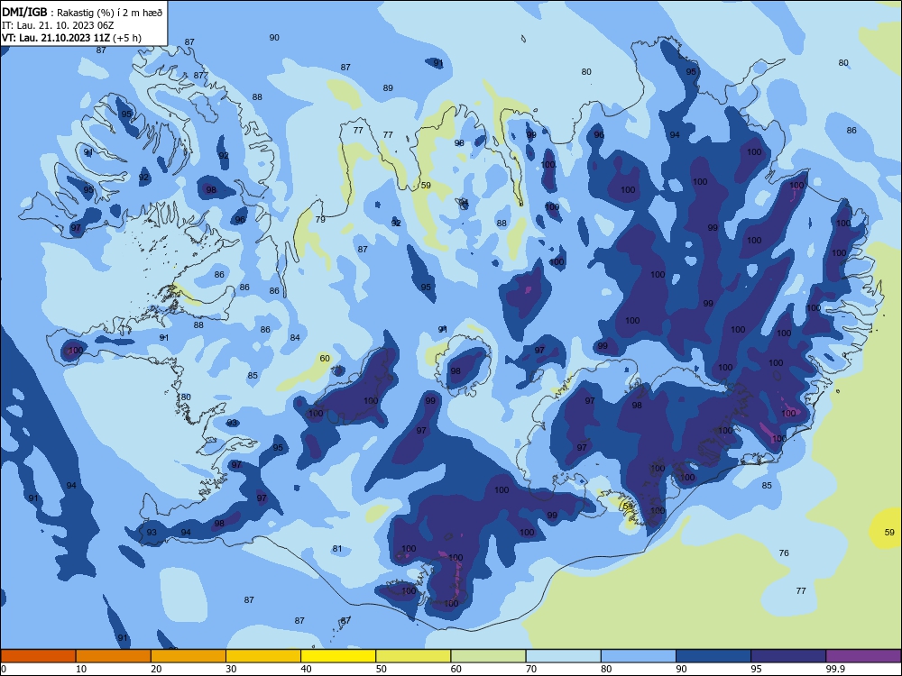The width and height of the screenshot is (902, 676).
Task: Click the "Rakastig (%) í 2 m hæð" label
Action: pyautogui.click(x=110, y=13)
